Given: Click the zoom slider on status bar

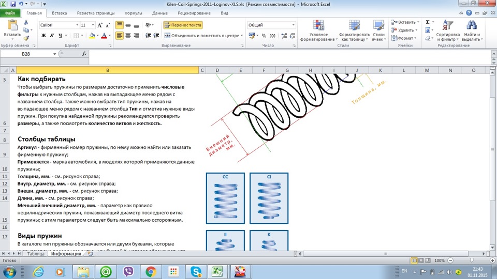Looking at the screenshot, I should click(x=471, y=260).
